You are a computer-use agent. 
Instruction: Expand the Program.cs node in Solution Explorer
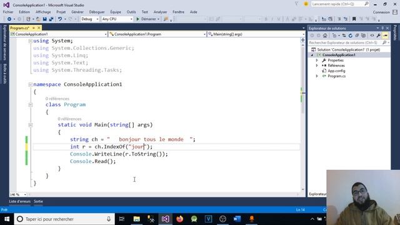pos(317,76)
